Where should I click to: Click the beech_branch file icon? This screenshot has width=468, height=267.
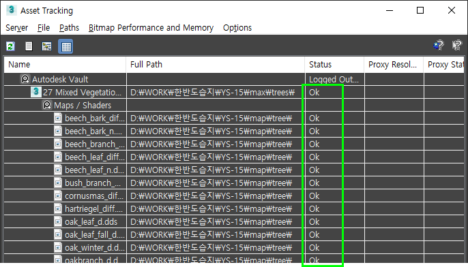(58, 144)
